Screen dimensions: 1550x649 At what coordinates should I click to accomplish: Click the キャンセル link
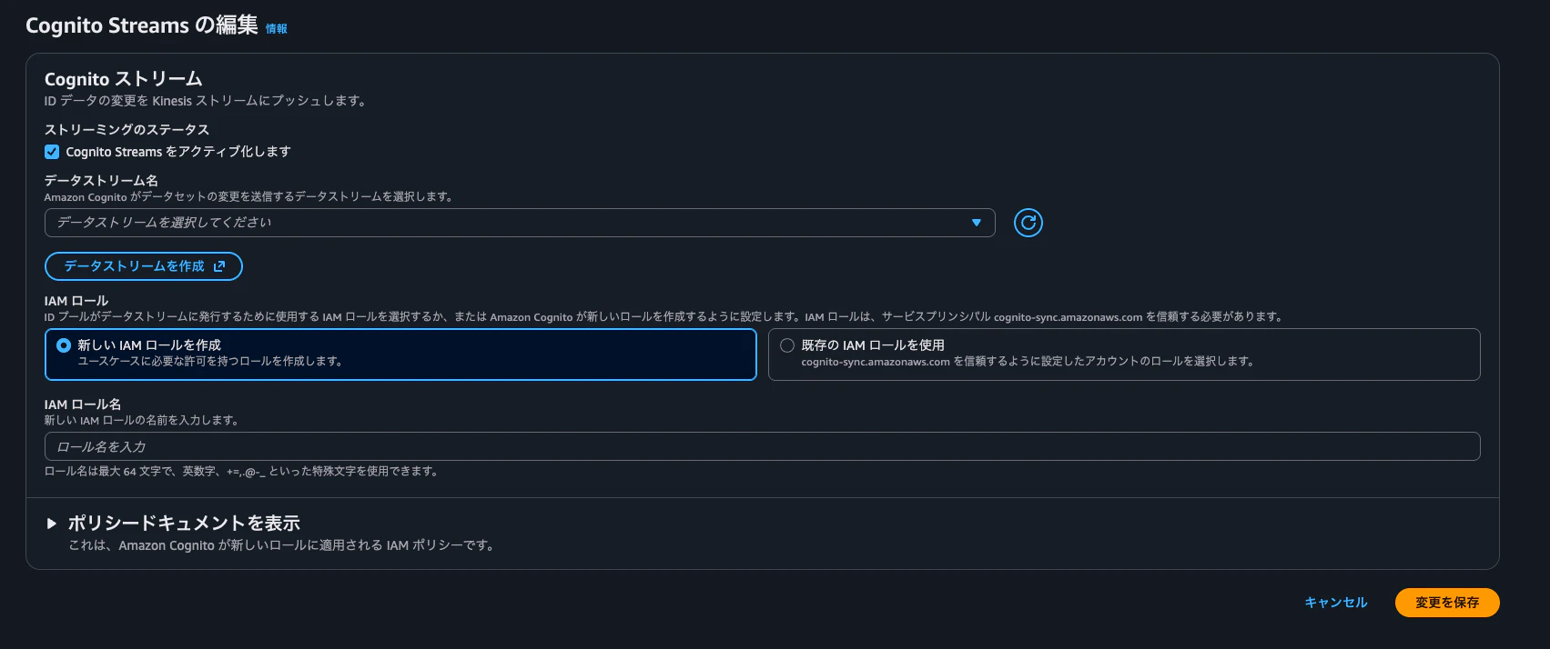pos(1336,603)
